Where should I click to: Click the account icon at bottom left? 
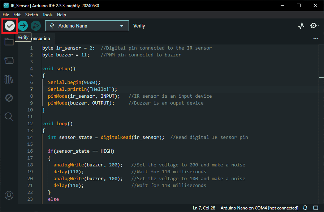pyautogui.click(x=9, y=195)
